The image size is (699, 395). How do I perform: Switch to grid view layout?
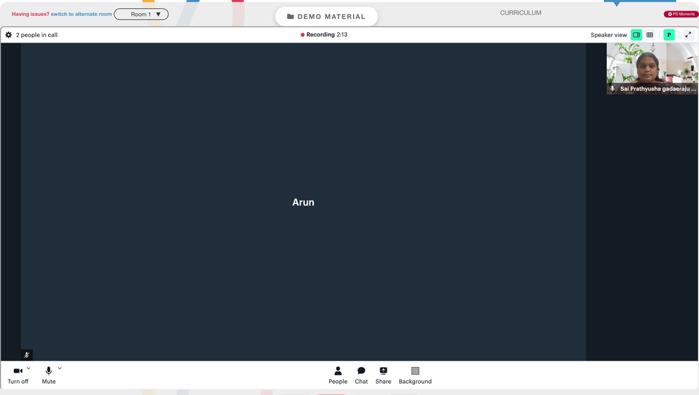click(x=650, y=35)
